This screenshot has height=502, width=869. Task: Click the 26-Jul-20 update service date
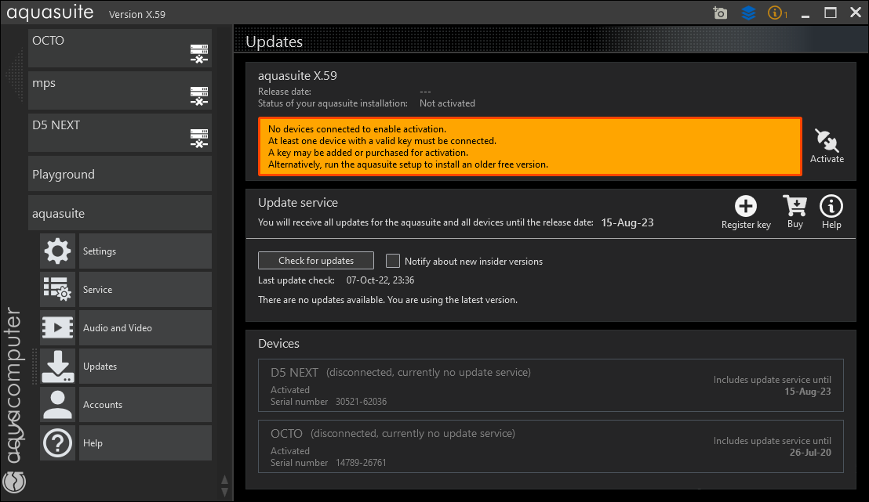tap(810, 452)
